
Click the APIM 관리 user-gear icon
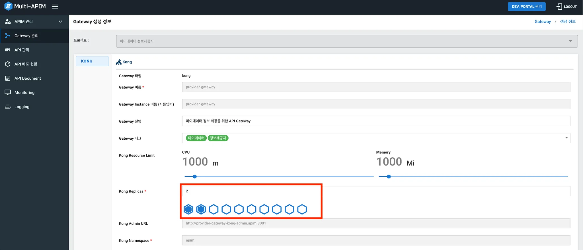8,22
